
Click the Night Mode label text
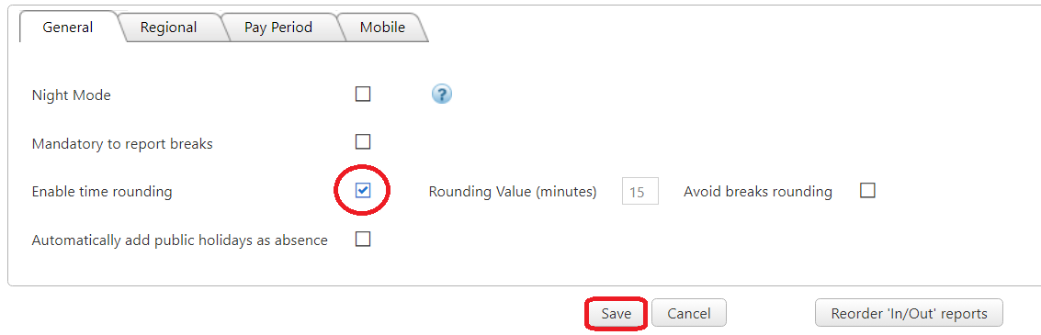[71, 95]
